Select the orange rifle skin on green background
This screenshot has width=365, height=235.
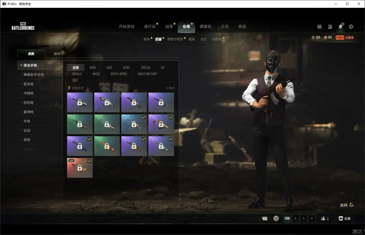click(x=107, y=146)
